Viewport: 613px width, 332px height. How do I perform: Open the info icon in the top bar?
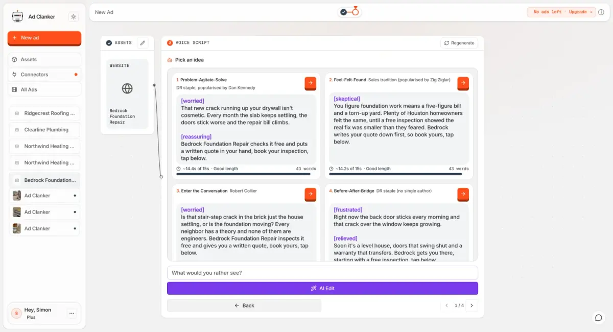pyautogui.click(x=601, y=12)
